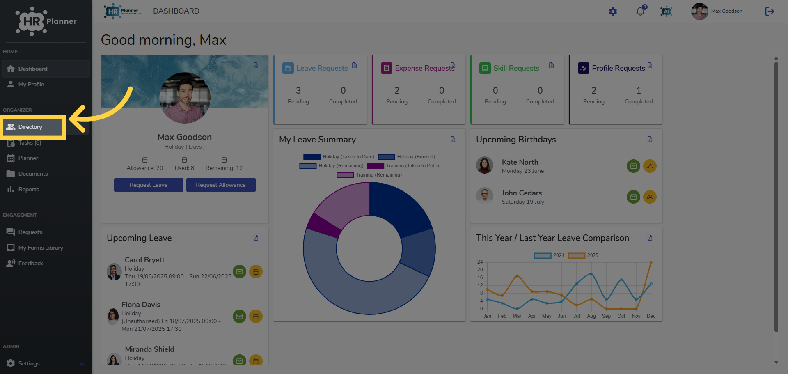Click the Upcoming Birthdays page icon
This screenshot has width=788, height=374.
tap(650, 139)
